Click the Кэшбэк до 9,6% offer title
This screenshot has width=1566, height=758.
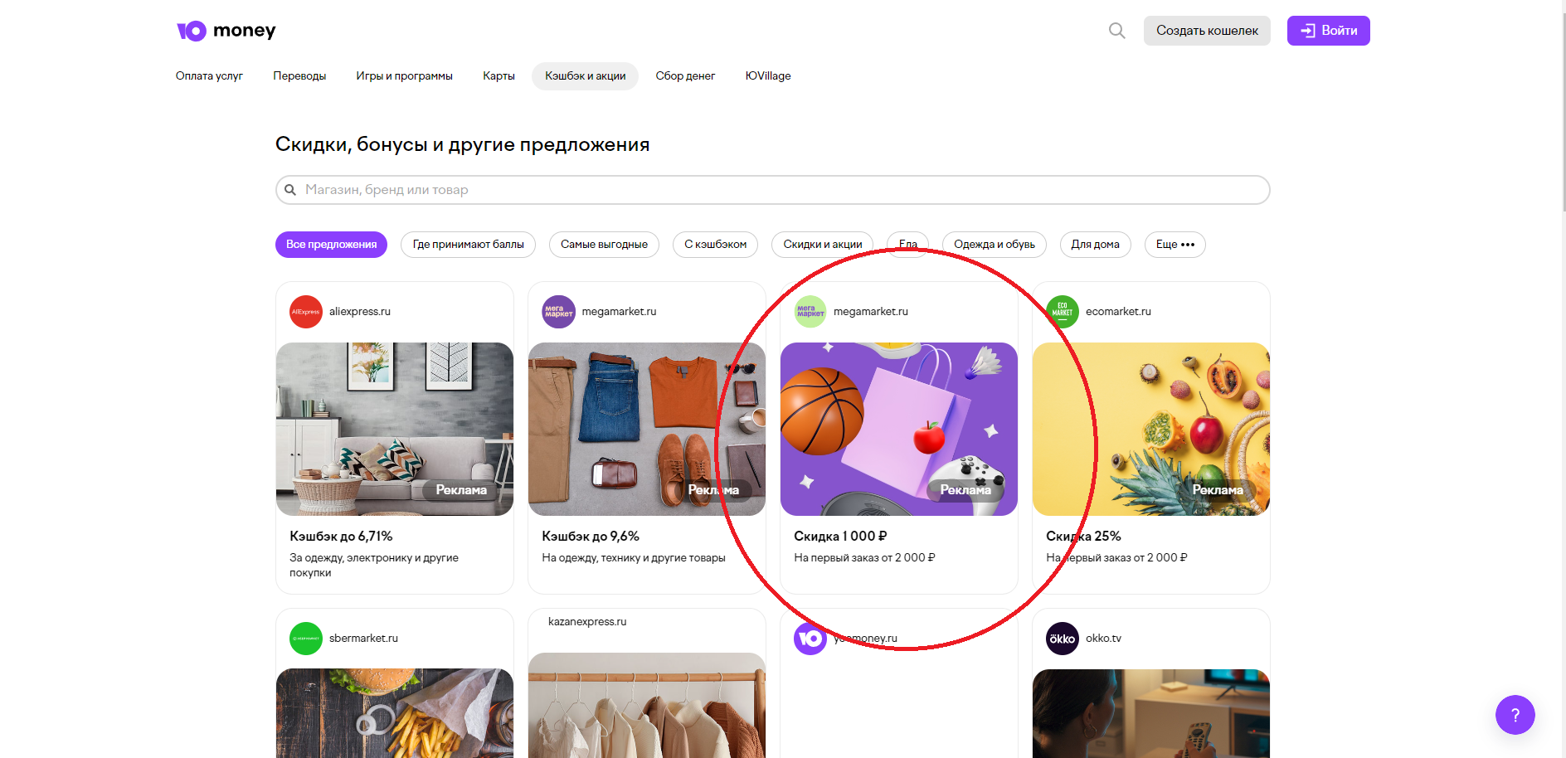point(591,537)
